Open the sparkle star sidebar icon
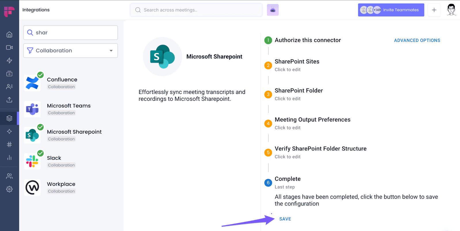 pyautogui.click(x=9, y=131)
